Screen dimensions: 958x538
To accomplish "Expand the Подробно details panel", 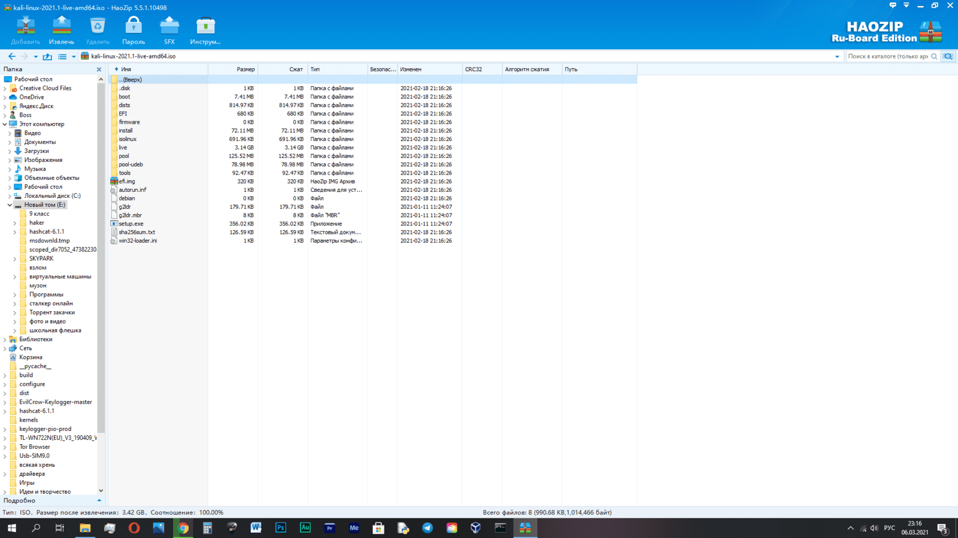I will (x=99, y=500).
